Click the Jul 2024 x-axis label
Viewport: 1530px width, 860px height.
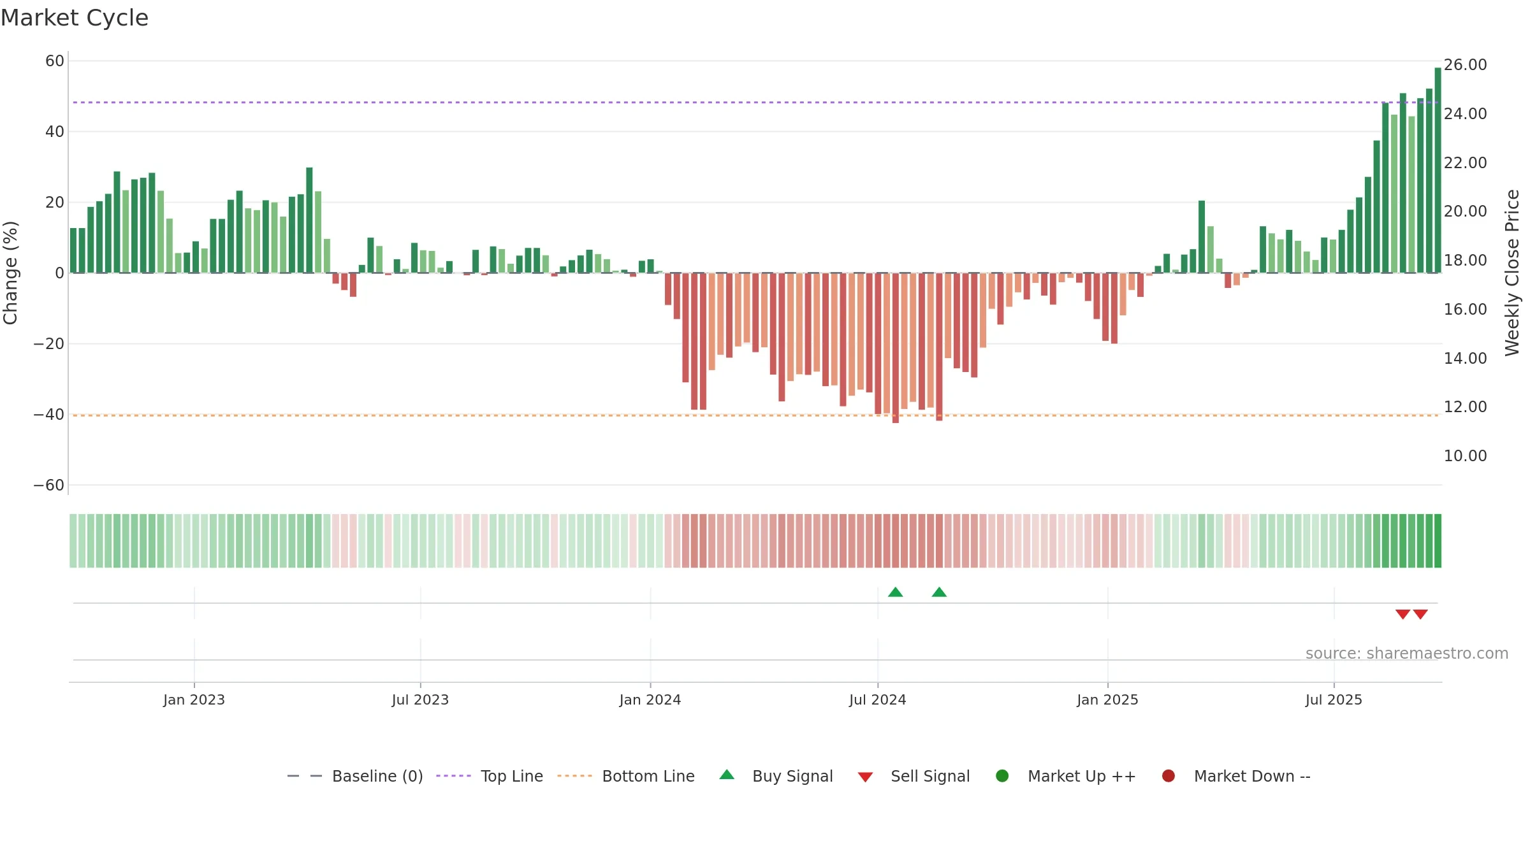tap(878, 699)
